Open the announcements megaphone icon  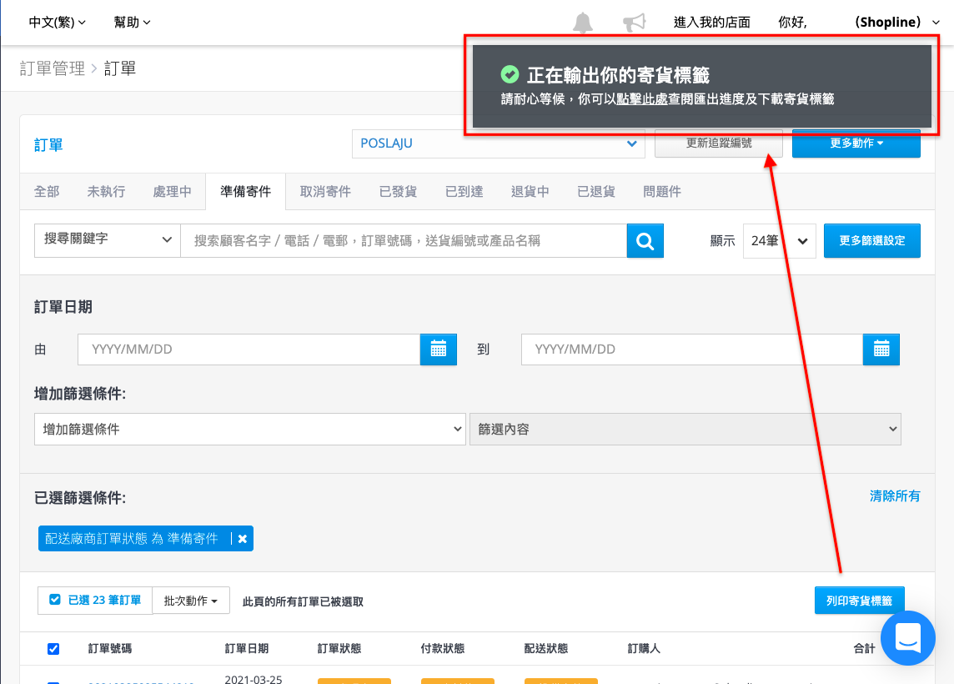pyautogui.click(x=635, y=23)
